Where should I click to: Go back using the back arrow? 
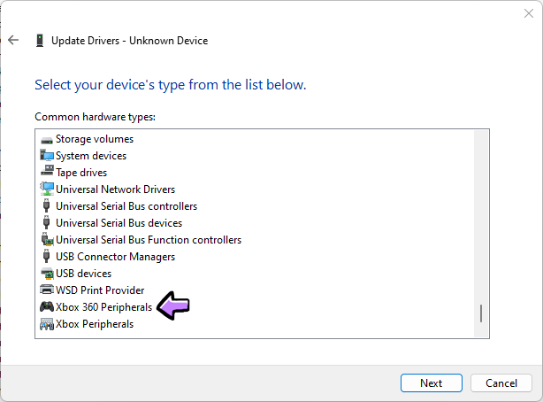pos(13,40)
